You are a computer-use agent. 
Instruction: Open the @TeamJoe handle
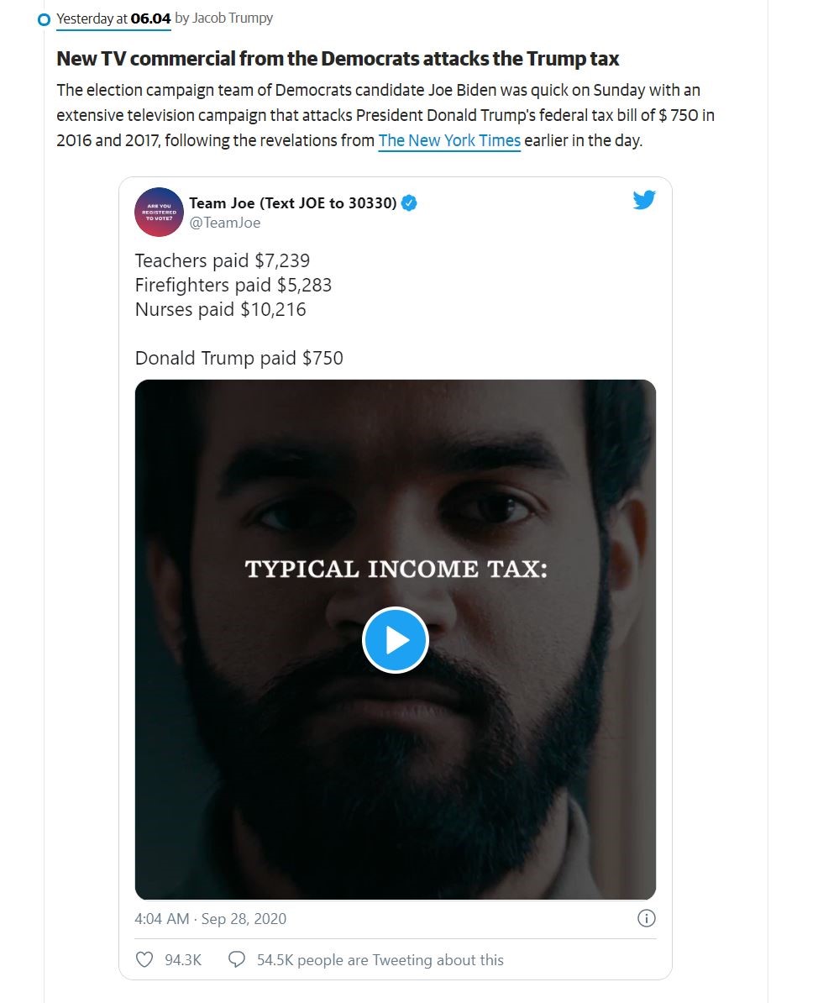pos(225,223)
